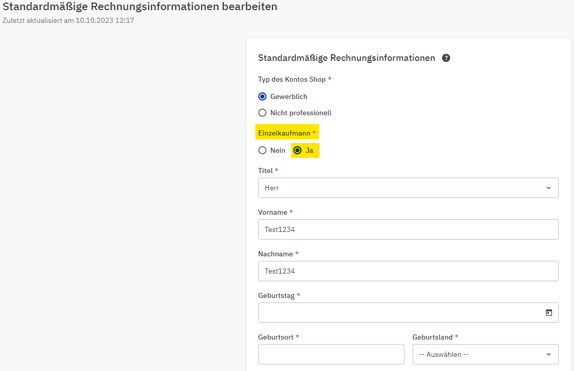Click the Titel field label
This screenshot has height=371, width=574.
265,171
